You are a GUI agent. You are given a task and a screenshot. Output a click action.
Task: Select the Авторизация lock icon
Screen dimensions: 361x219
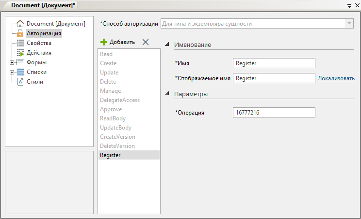20,33
